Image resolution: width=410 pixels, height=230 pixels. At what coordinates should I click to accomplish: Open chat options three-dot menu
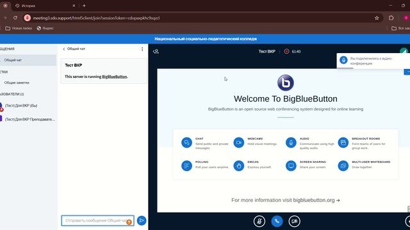click(142, 49)
